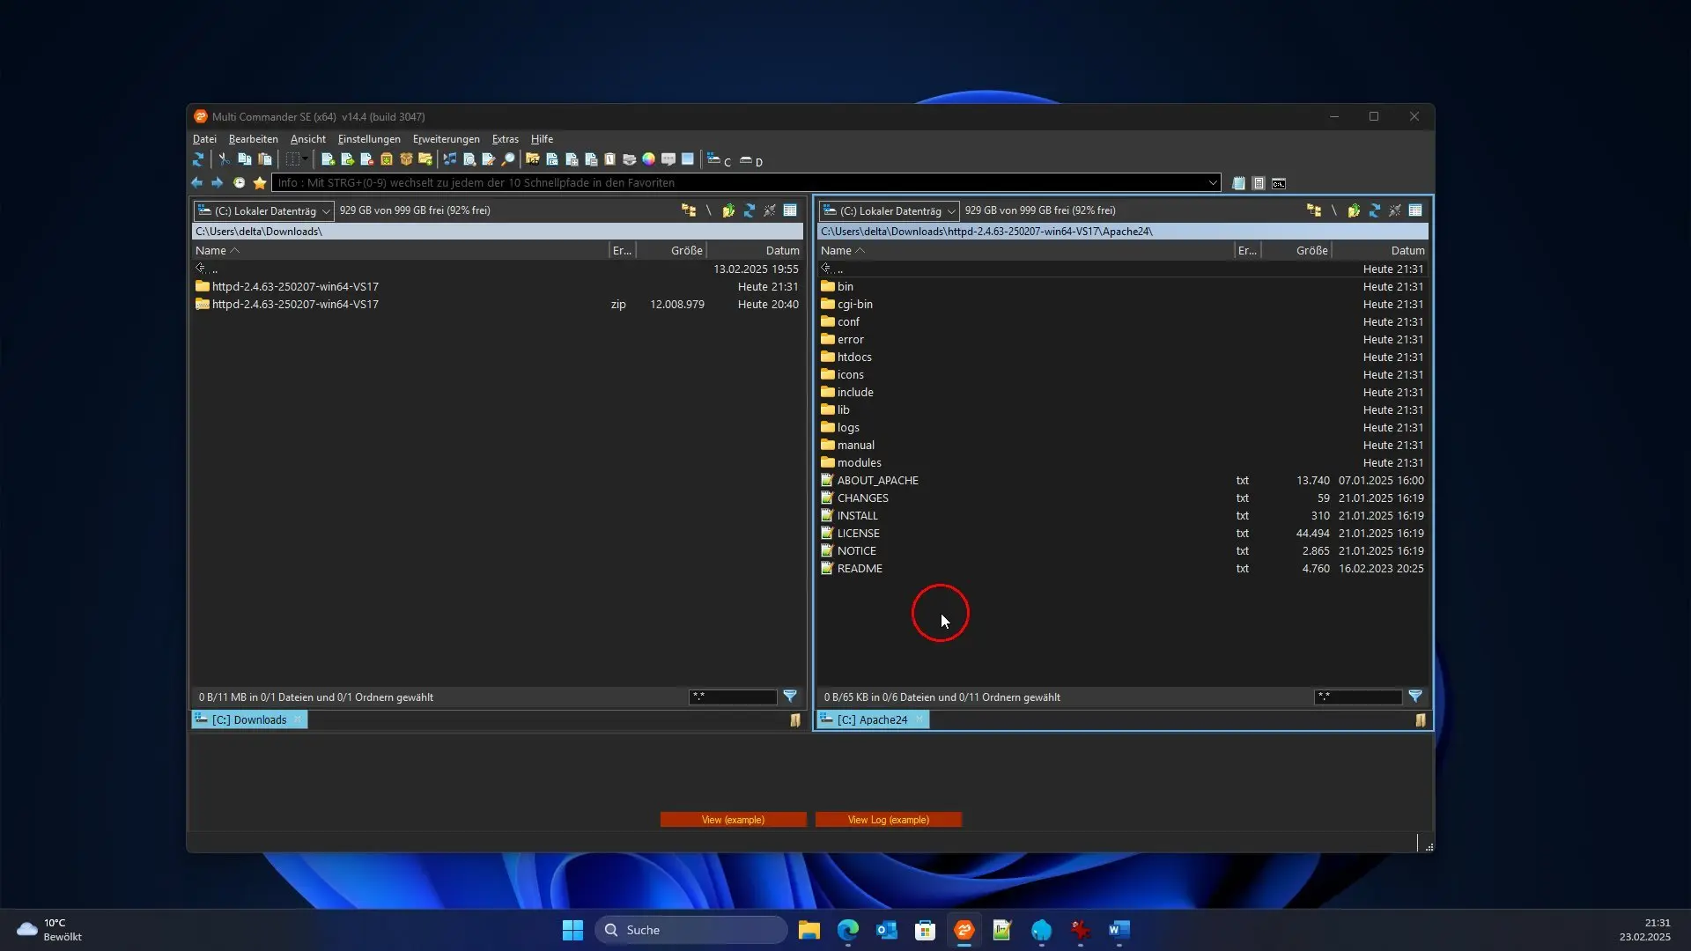
Task: Select the httpd-2.4.63 zip file row
Action: point(497,304)
